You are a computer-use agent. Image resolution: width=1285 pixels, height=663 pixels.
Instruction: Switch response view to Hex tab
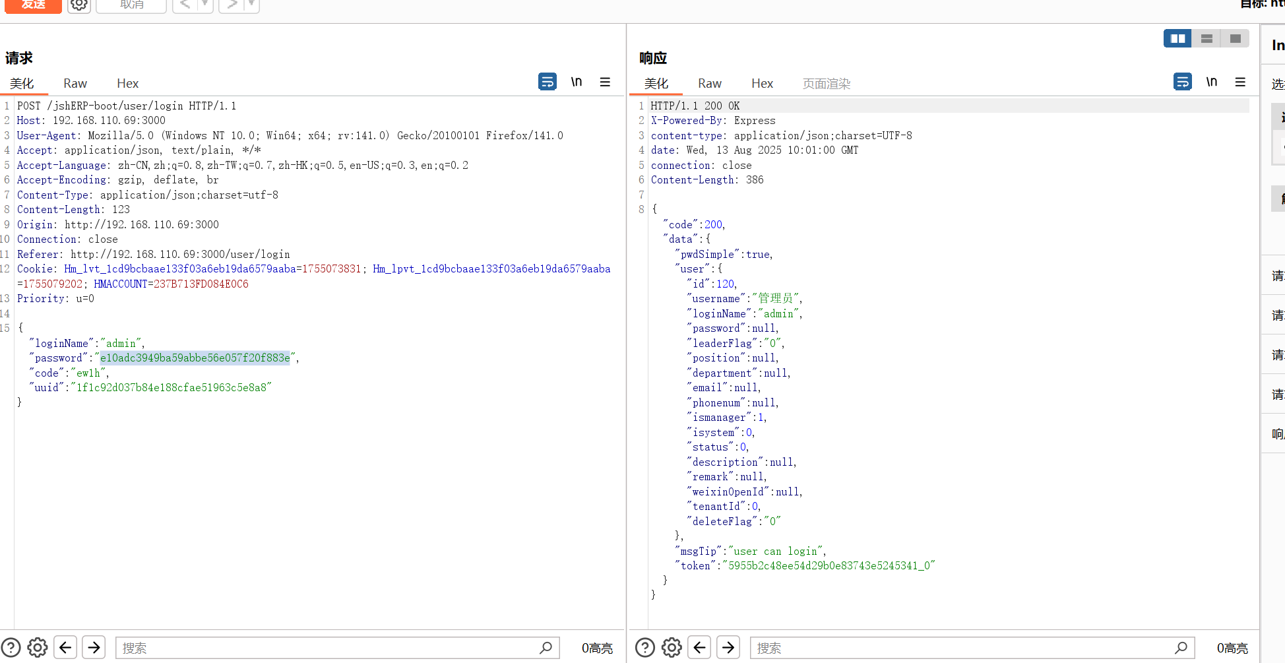(x=762, y=84)
